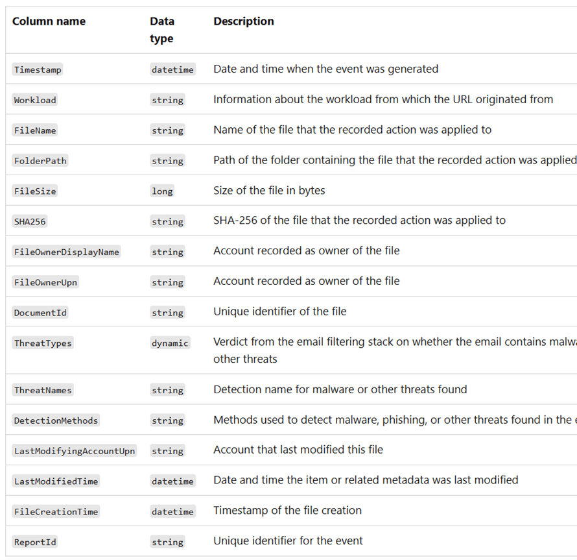577x560 pixels.
Task: Select the SHA256 column name label
Action: click(30, 222)
